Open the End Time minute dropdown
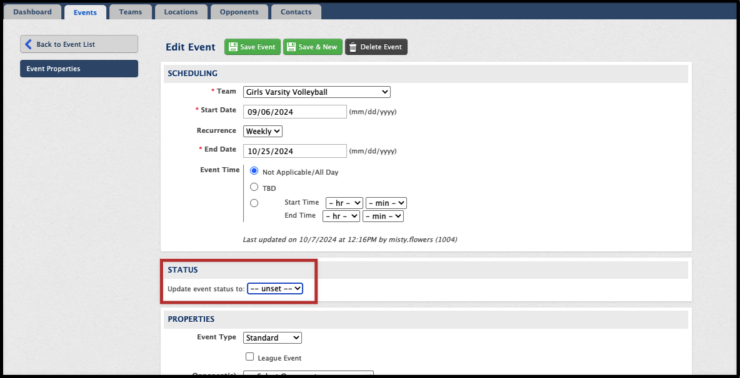740x378 pixels. (382, 216)
